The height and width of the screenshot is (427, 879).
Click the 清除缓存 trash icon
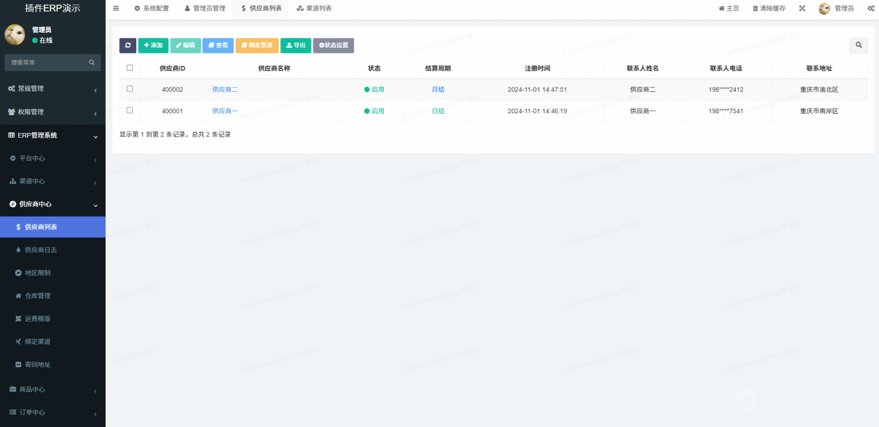pyautogui.click(x=755, y=8)
